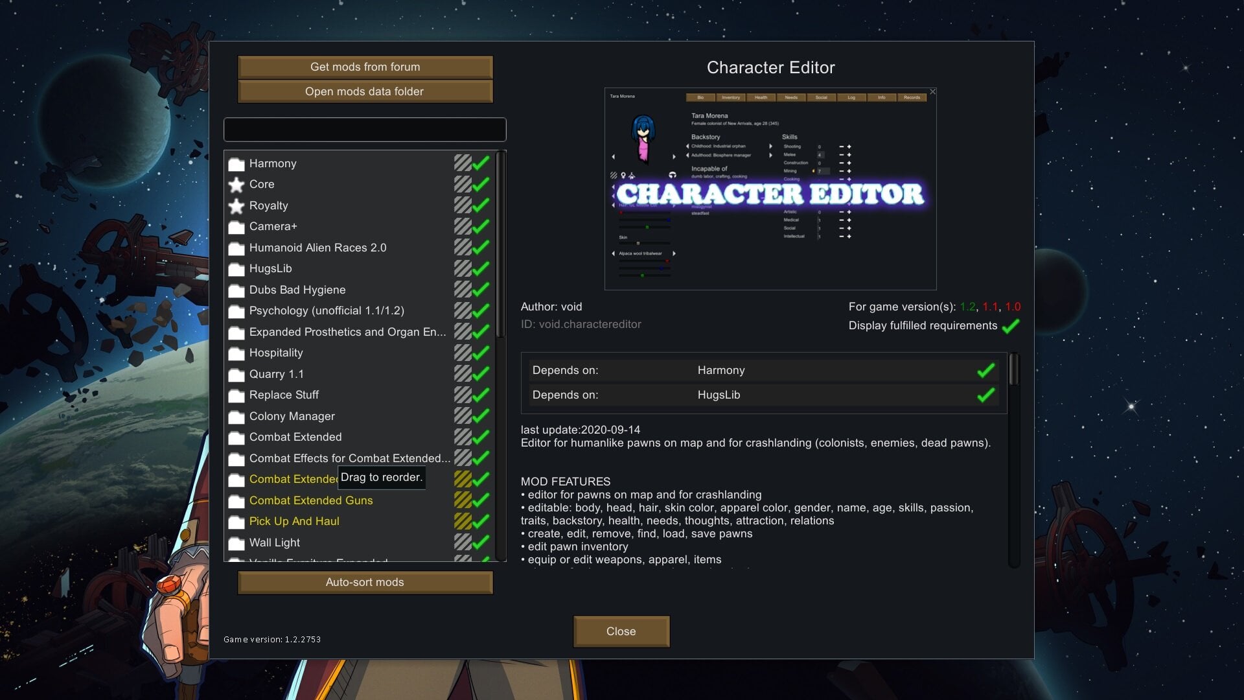The width and height of the screenshot is (1244, 700).
Task: Grab the drag handle for Colony Manager
Action: (463, 416)
